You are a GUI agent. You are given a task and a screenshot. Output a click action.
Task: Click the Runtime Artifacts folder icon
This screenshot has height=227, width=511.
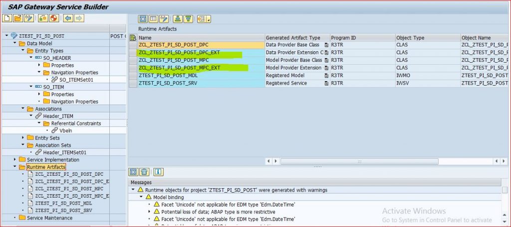click(x=22, y=167)
